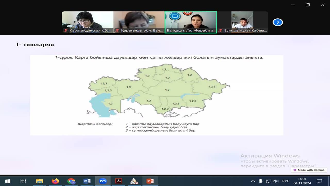This screenshot has width=330, height=186.
Task: Open Zoom from the taskbar
Action: pos(103,181)
